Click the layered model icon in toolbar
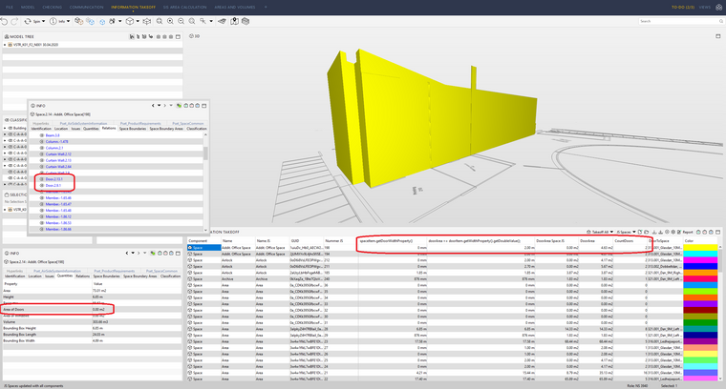The image size is (726, 389). point(246,21)
